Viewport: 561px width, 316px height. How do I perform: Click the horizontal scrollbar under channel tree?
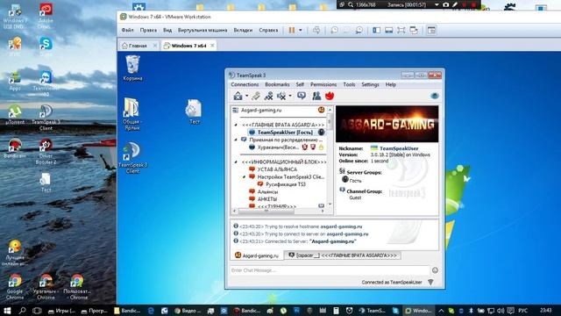(279, 211)
